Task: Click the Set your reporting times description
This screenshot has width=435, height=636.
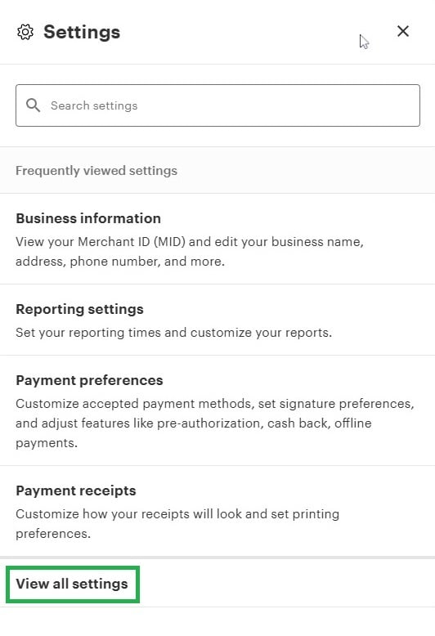Action: click(173, 333)
